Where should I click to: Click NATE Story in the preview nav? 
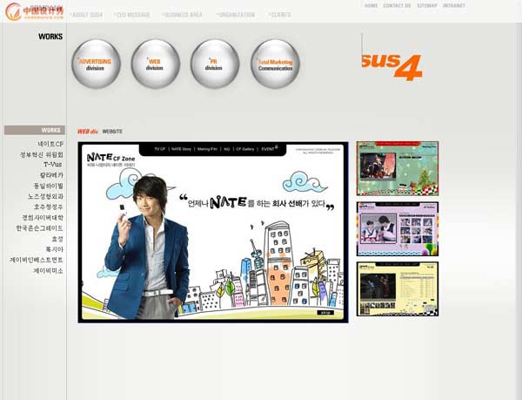pyautogui.click(x=182, y=149)
